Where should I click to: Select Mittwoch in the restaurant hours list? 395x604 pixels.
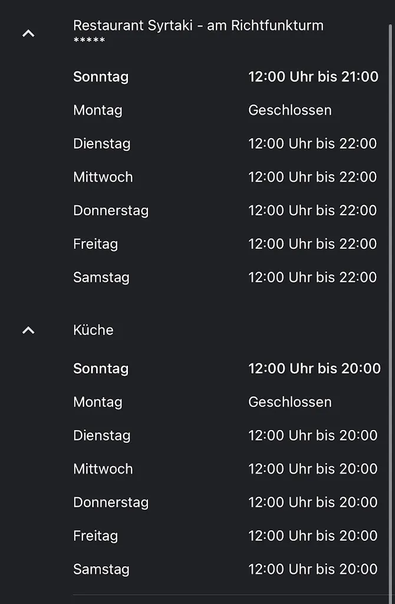pyautogui.click(x=103, y=177)
